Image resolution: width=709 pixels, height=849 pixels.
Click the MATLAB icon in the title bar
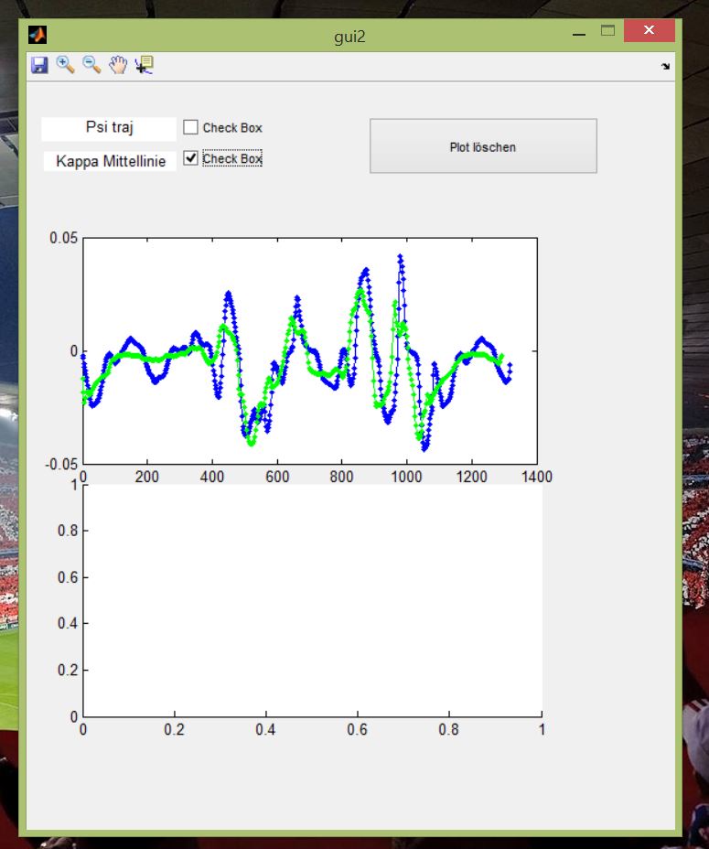(38, 35)
